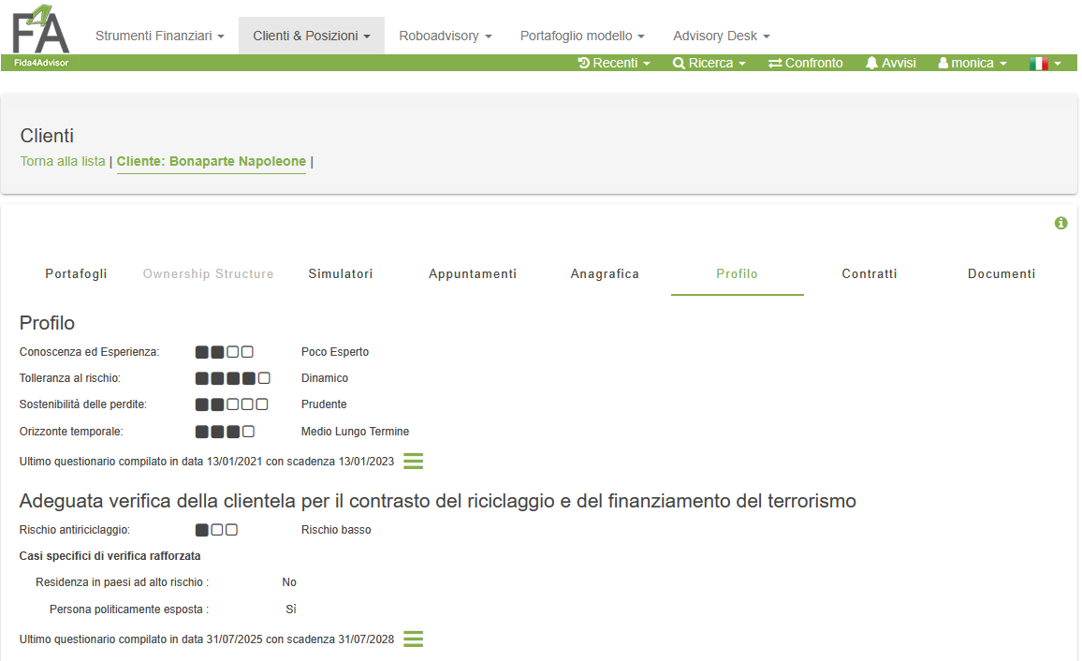Viewport: 1082px width, 661px height.
Task: Click the Sostenibilità delle perdite rating boxes
Action: pos(232,404)
